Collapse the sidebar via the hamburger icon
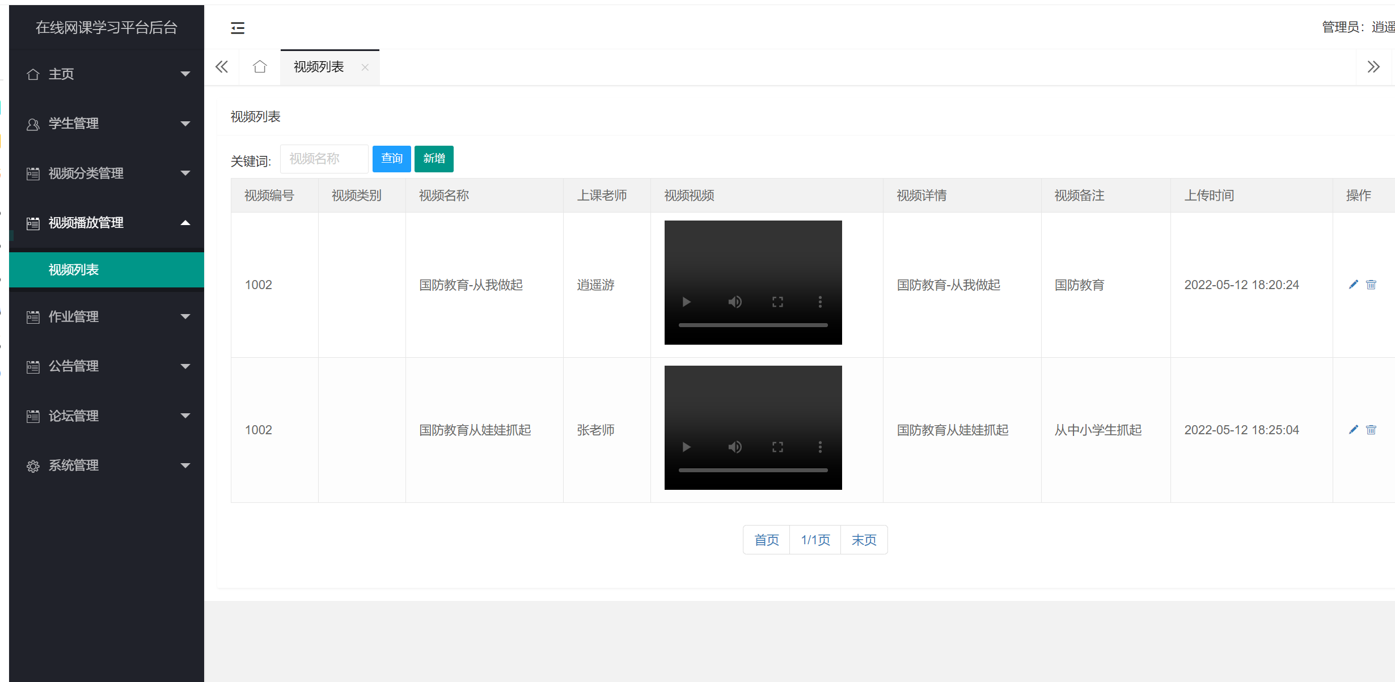This screenshot has height=682, width=1395. click(x=238, y=27)
